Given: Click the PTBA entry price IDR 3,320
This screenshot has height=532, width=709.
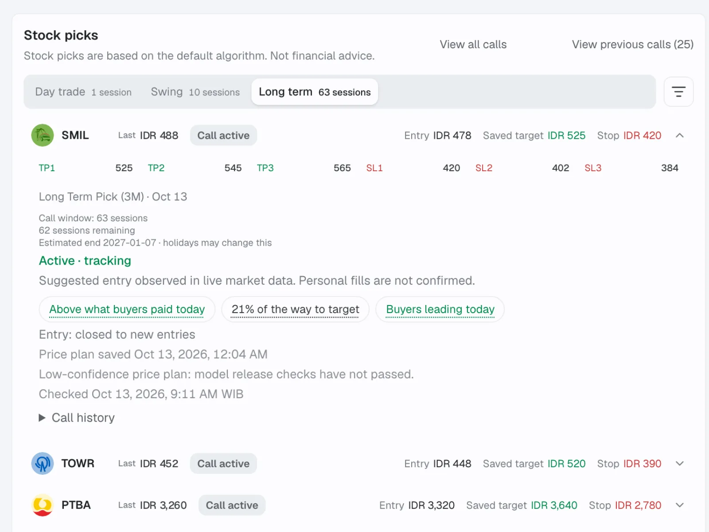Looking at the screenshot, I should click(x=431, y=505).
